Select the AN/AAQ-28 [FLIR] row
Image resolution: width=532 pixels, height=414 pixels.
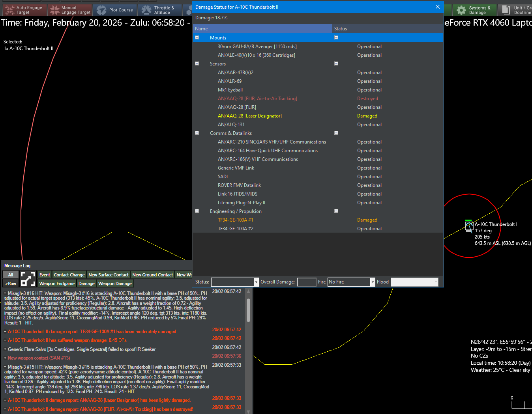pyautogui.click(x=318, y=107)
